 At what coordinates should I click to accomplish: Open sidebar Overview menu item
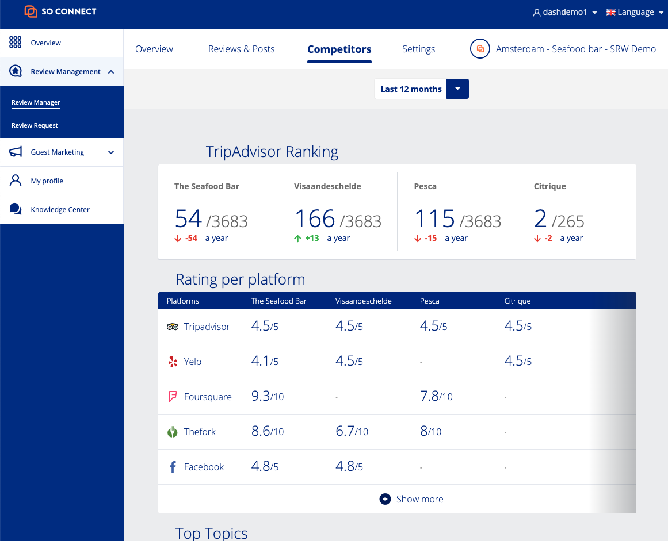coord(62,43)
